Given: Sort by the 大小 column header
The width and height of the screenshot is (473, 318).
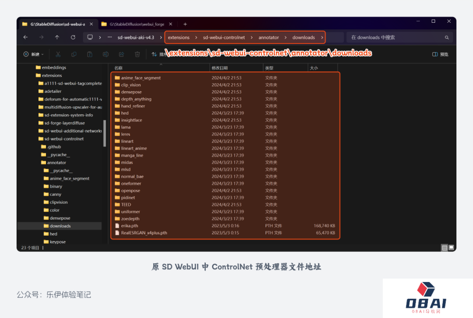Looking at the screenshot, I should 314,68.
